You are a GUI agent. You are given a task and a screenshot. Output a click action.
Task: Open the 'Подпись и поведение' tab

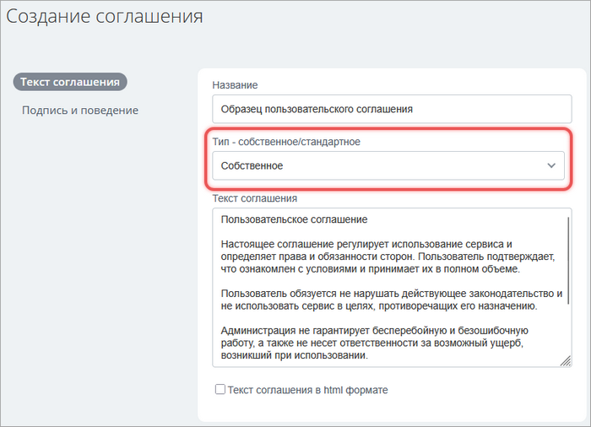click(x=80, y=111)
